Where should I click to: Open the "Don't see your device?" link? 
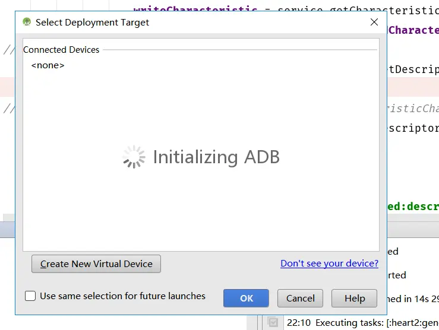pyautogui.click(x=329, y=264)
